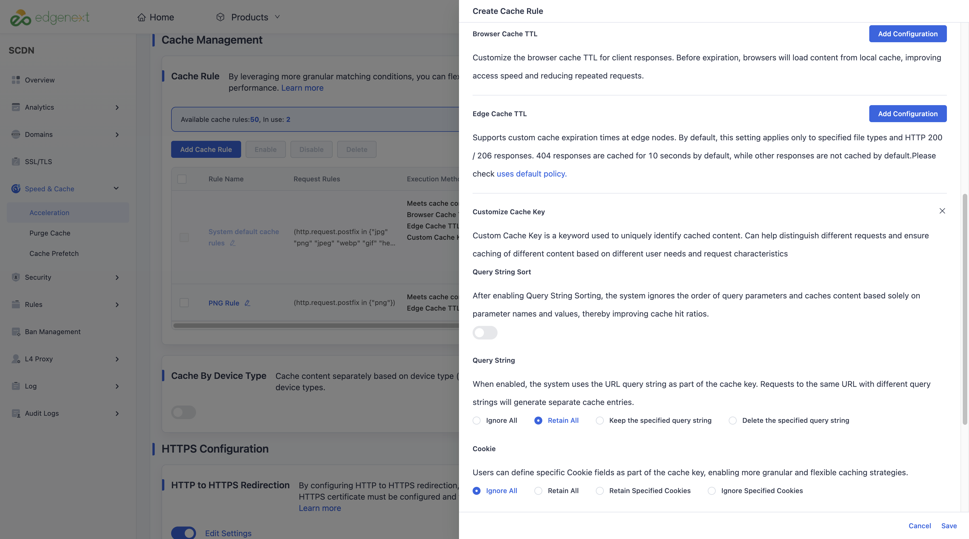
Task: Open the Products dropdown
Action: point(248,17)
